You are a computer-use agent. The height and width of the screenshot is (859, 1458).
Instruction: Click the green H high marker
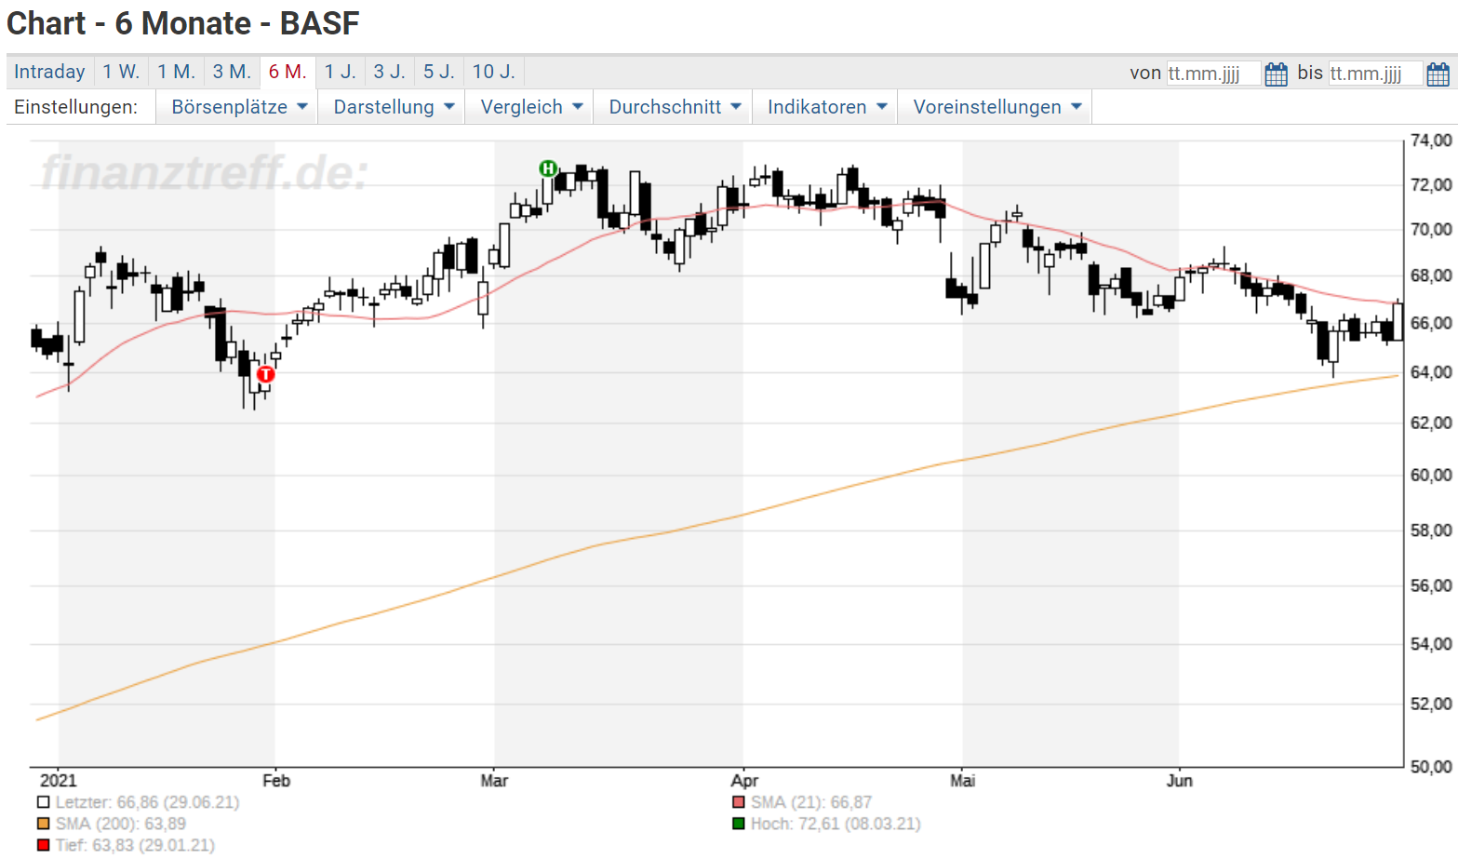[548, 168]
